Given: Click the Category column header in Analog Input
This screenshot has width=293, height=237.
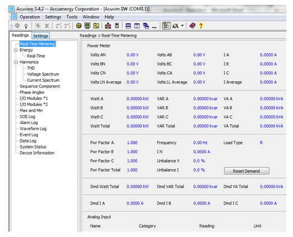Looking at the screenshot, I should [x=147, y=226].
